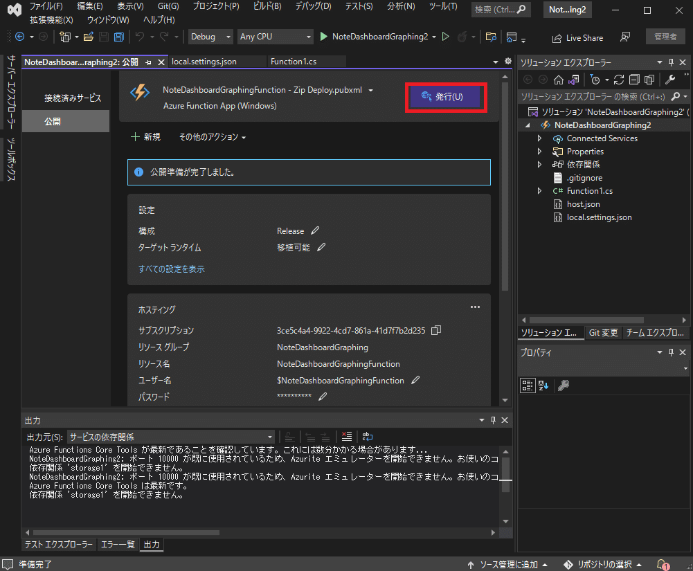Viewport: 693px width, 571px height.
Task: Click collapse all icon in Solution Explorer
Action: pos(634,80)
